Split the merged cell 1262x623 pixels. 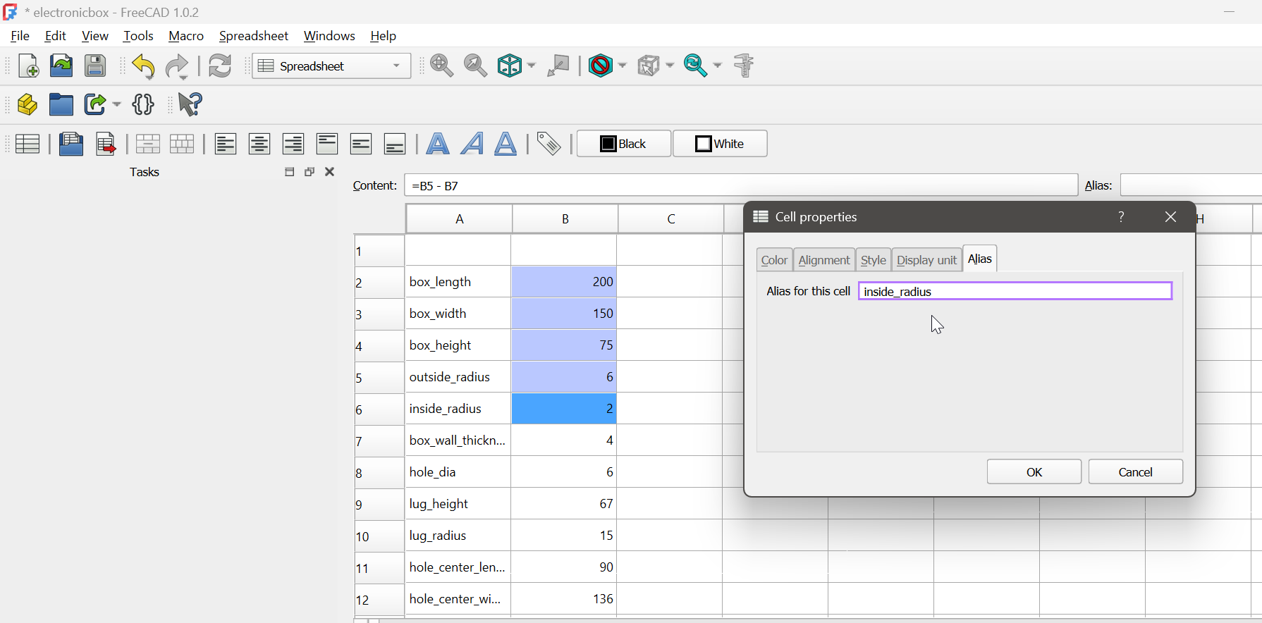pos(182,144)
